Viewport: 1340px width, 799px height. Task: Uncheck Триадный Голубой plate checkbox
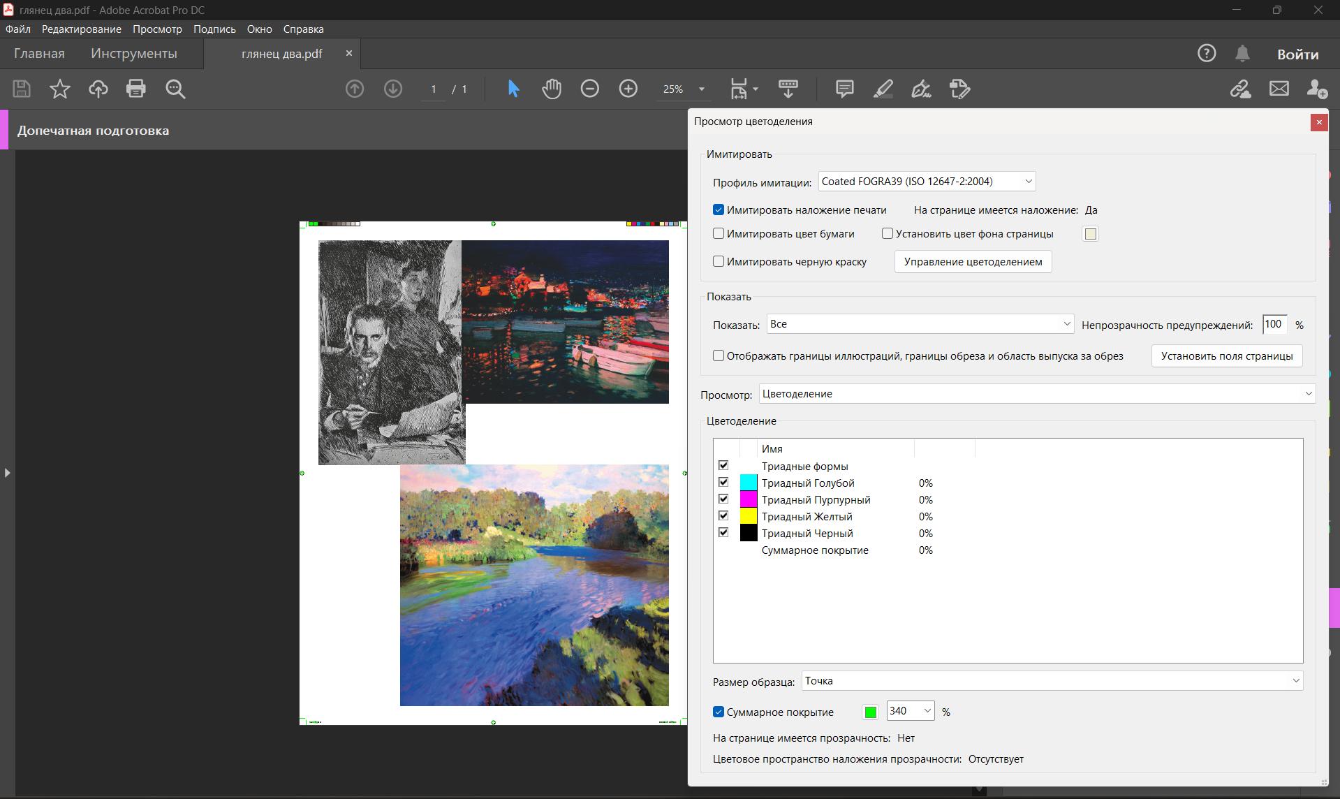[x=723, y=482]
